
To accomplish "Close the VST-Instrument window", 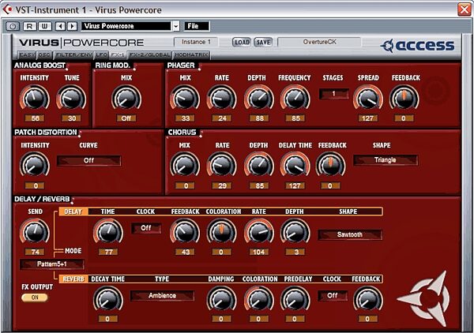I will coord(465,9).
